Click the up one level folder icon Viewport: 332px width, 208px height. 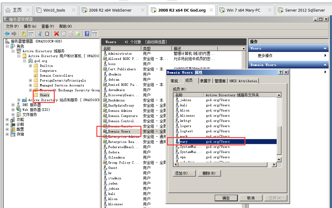23,34
